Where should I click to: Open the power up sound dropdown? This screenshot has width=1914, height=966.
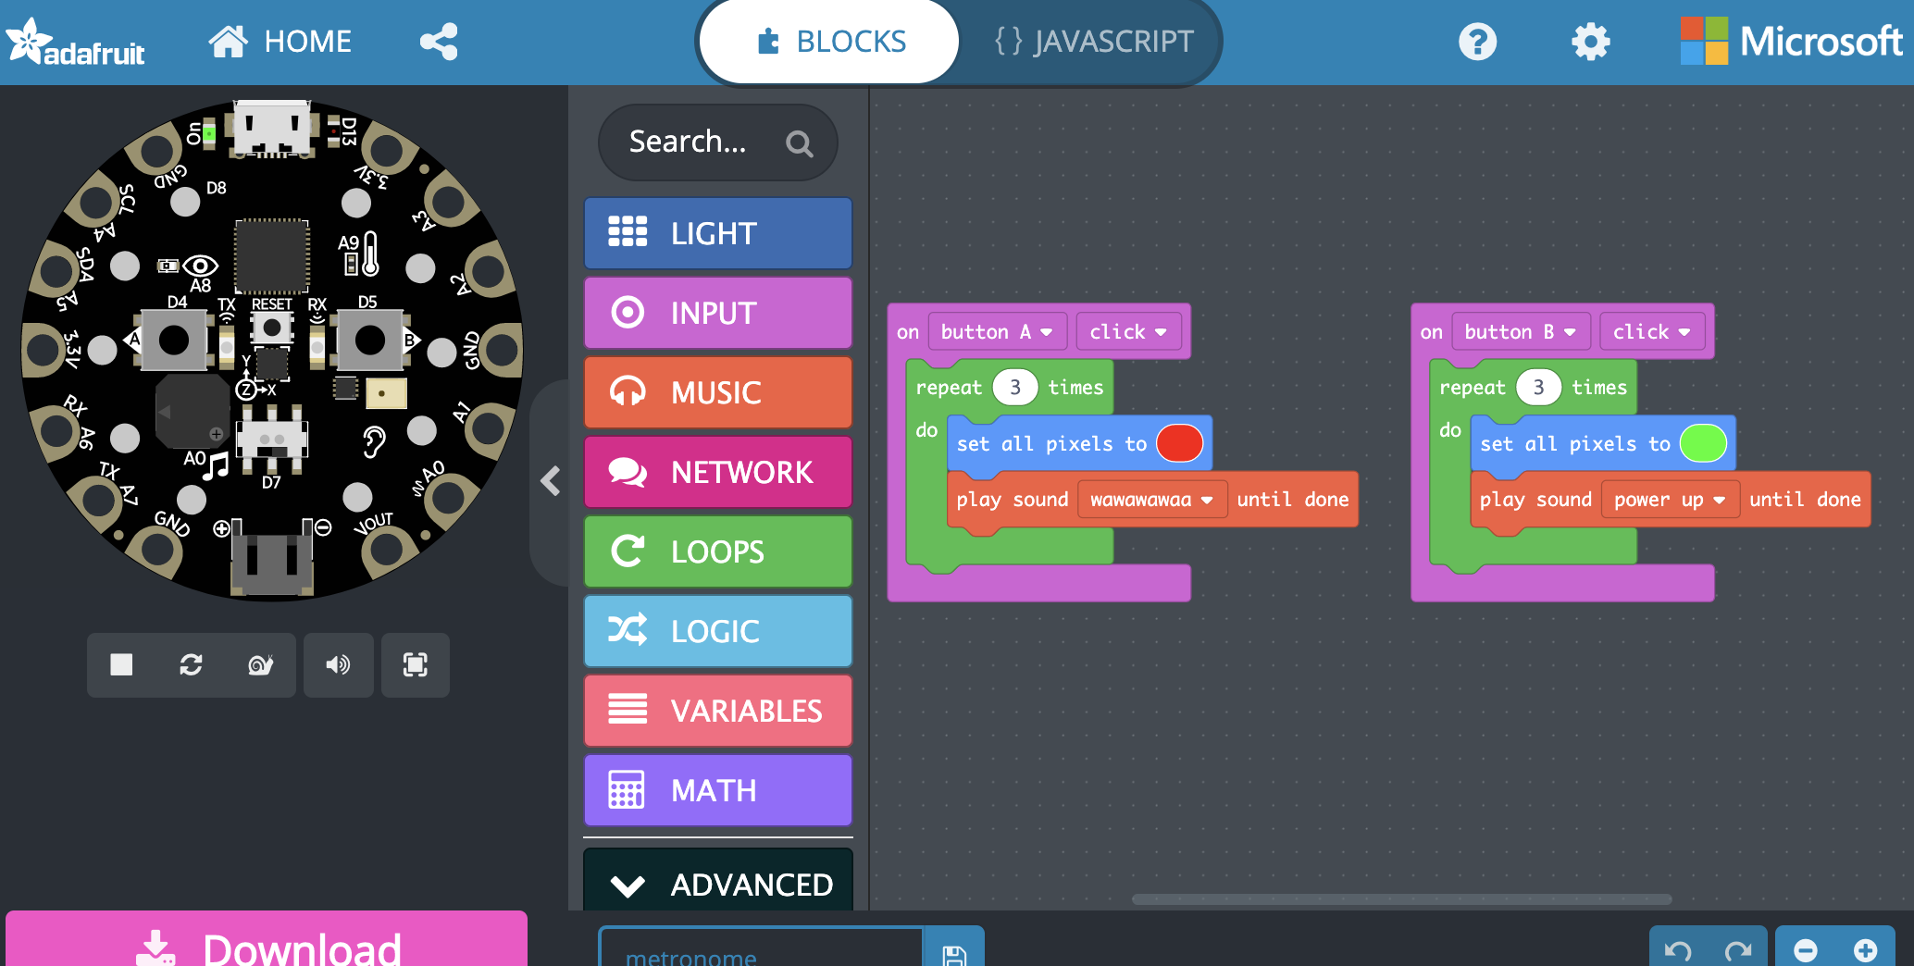point(1670,500)
